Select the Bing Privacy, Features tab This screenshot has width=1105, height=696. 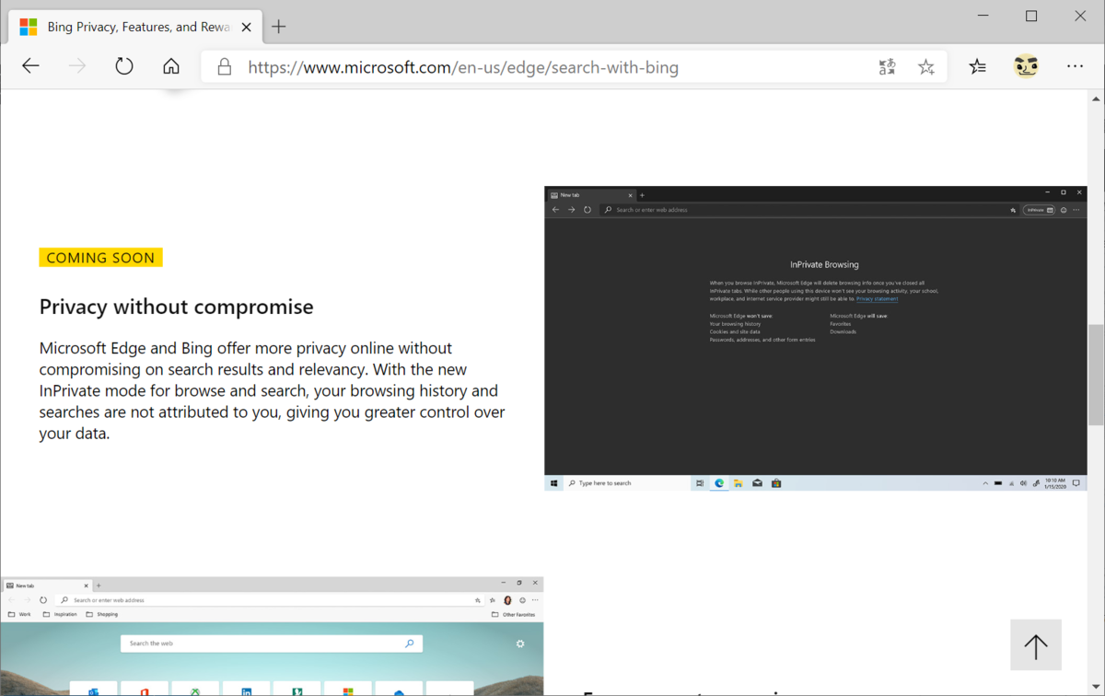pyautogui.click(x=135, y=27)
